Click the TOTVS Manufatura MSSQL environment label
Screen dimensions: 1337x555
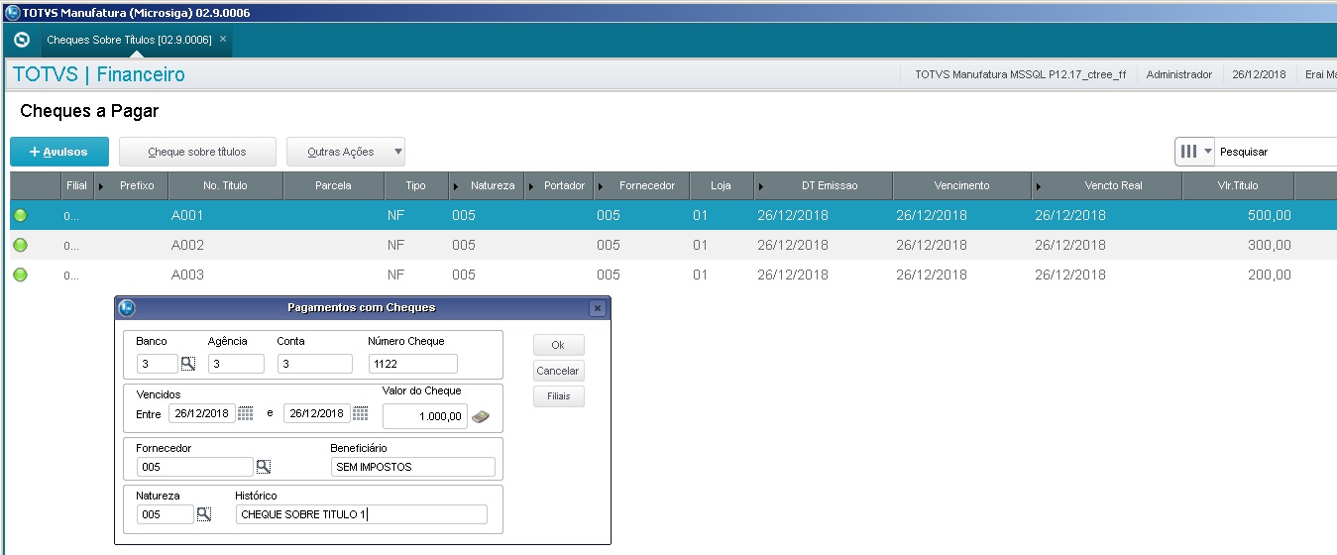click(x=1020, y=74)
